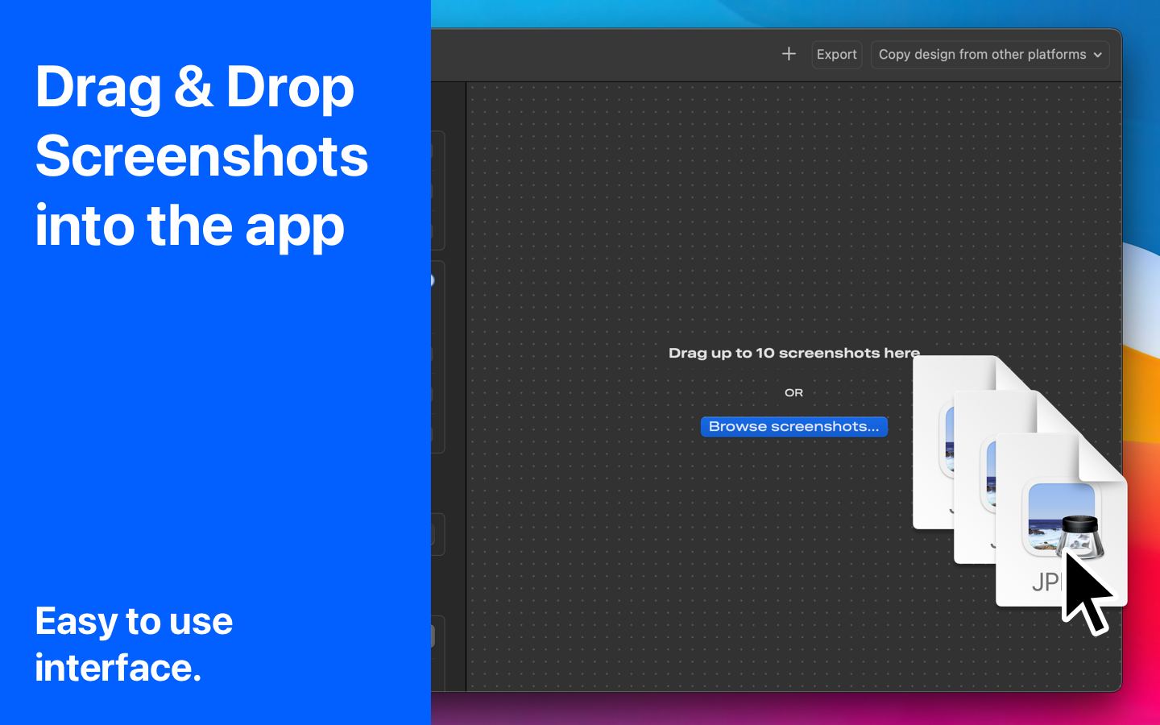
Task: Click the Export button
Action: coord(836,55)
